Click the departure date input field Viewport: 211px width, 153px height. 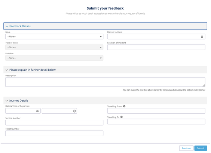23,111
